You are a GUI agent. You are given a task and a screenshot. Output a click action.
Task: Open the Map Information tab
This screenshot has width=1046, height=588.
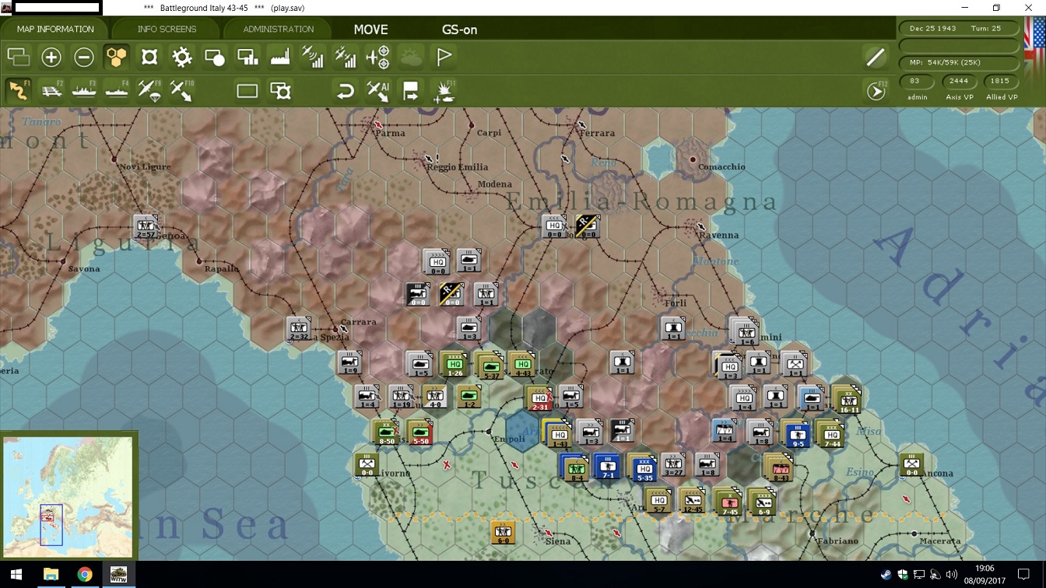click(55, 30)
